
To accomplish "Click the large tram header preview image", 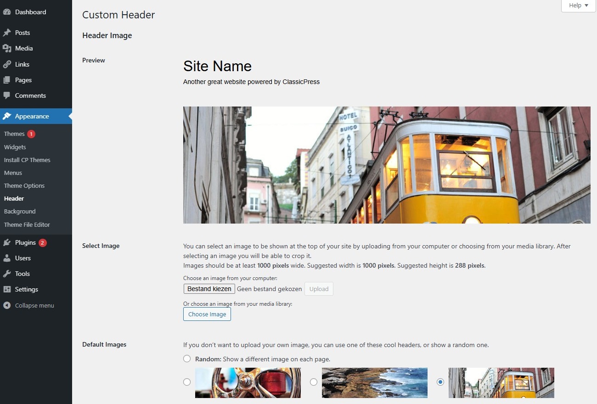I will [387, 165].
